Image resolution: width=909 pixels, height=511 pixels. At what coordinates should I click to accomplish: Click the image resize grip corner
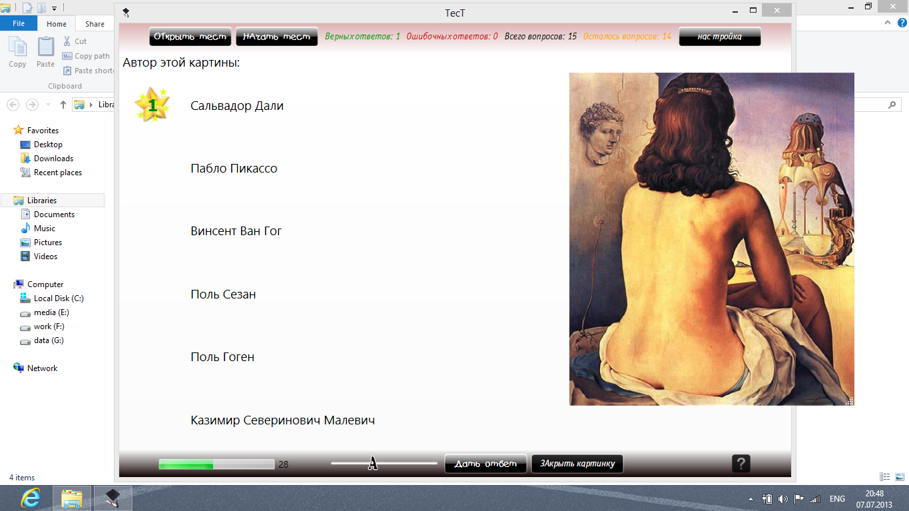pyautogui.click(x=850, y=401)
